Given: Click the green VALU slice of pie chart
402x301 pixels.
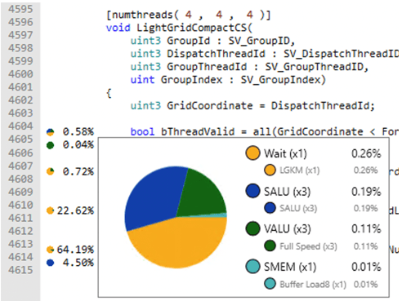Looking at the screenshot, I should (x=202, y=194).
